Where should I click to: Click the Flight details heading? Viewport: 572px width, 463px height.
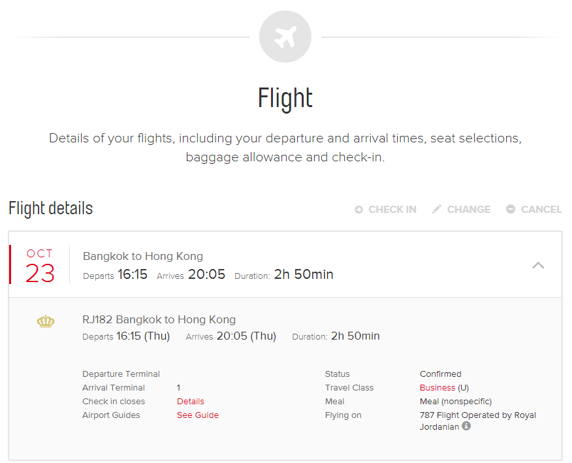(51, 208)
